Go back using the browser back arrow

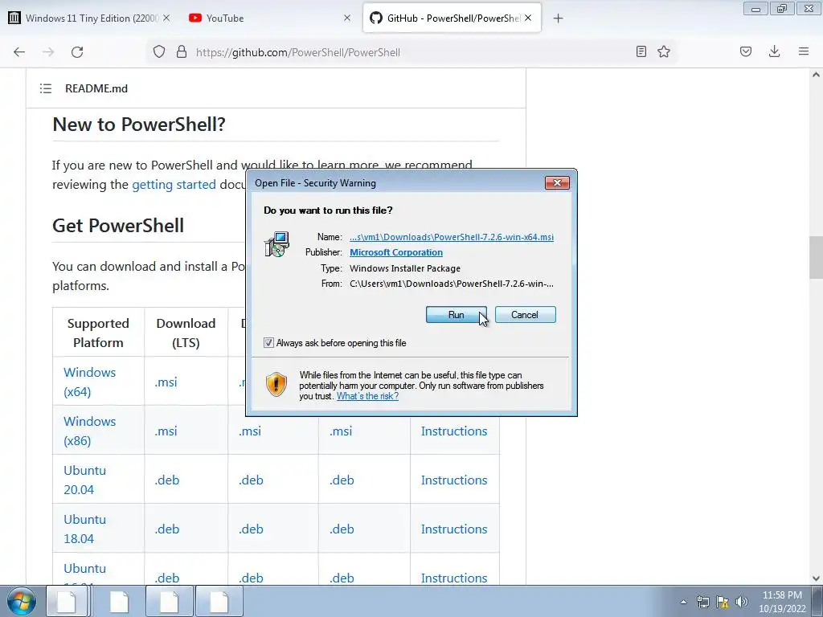point(19,52)
